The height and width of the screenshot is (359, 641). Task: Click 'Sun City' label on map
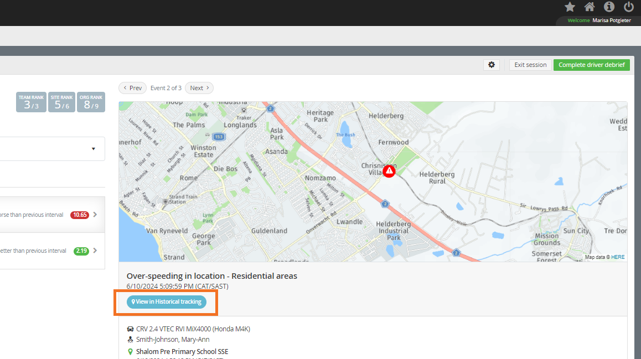click(576, 231)
